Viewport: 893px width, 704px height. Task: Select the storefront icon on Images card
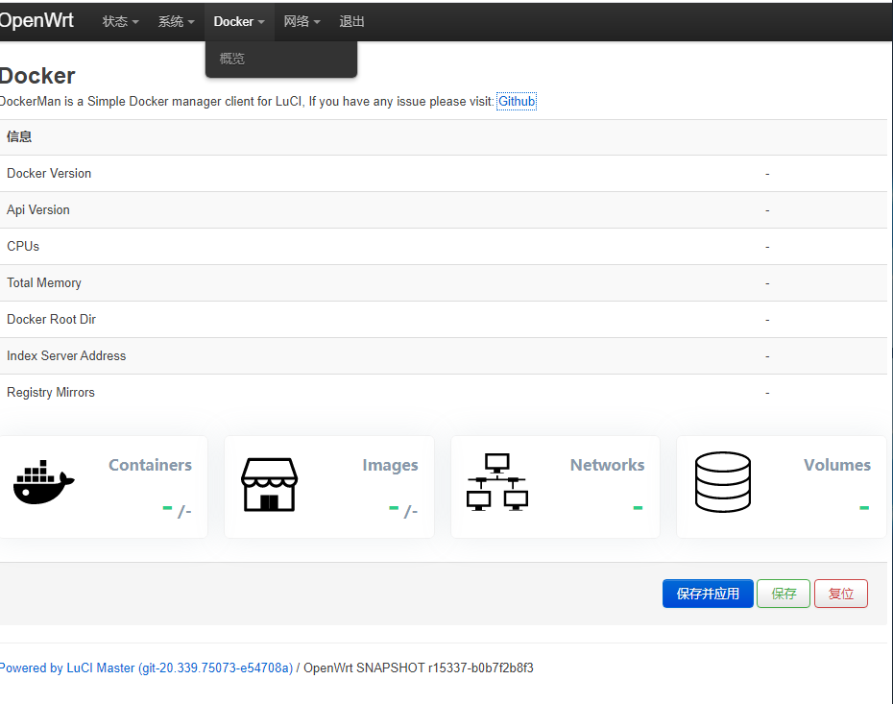(269, 484)
